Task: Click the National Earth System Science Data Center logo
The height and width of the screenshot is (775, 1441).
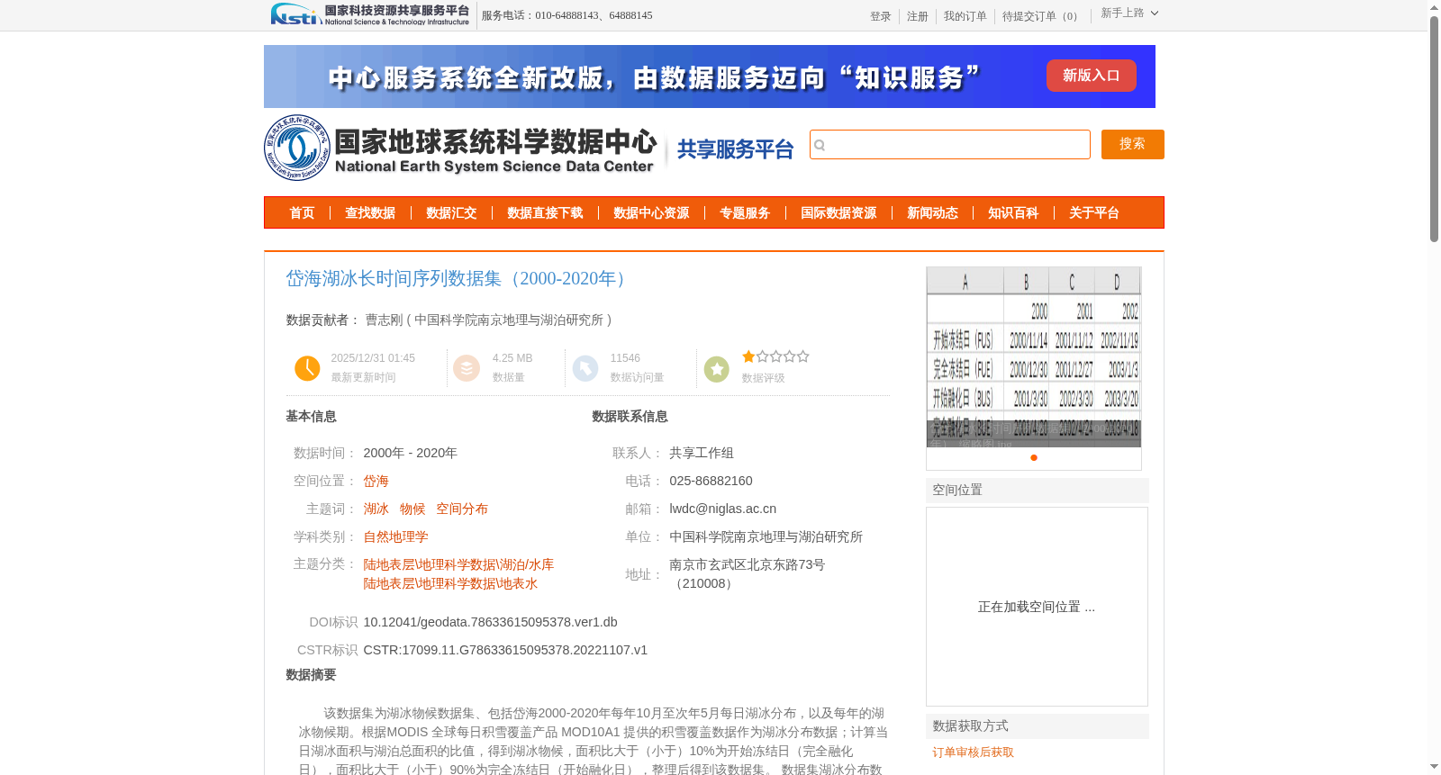Action: tap(461, 148)
